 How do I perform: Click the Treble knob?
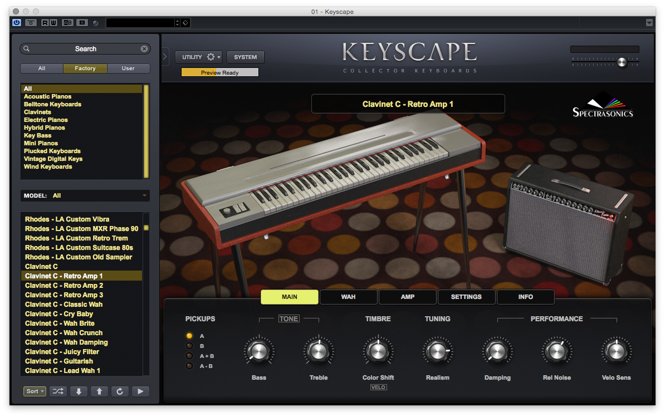(x=319, y=351)
